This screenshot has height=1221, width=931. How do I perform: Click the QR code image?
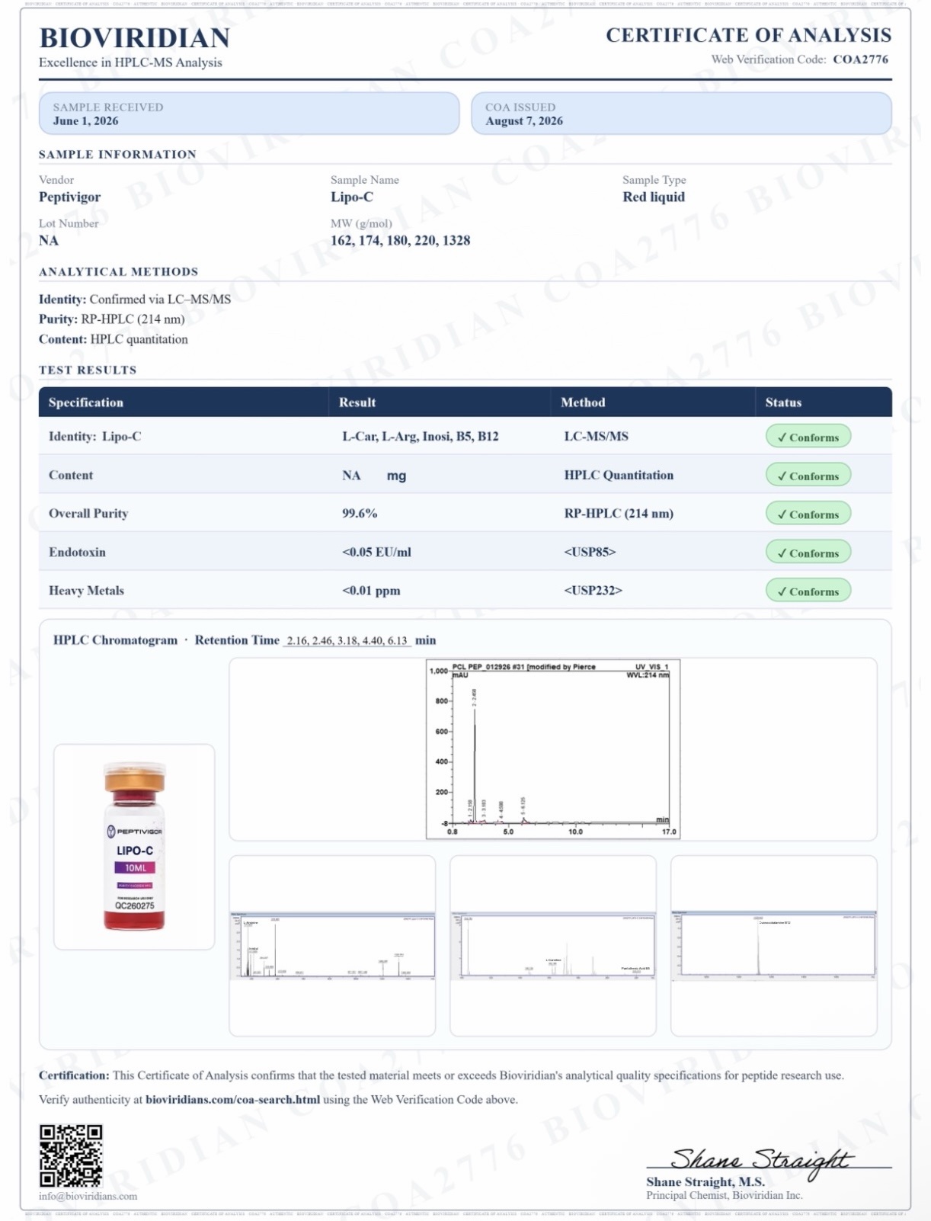[71, 1155]
